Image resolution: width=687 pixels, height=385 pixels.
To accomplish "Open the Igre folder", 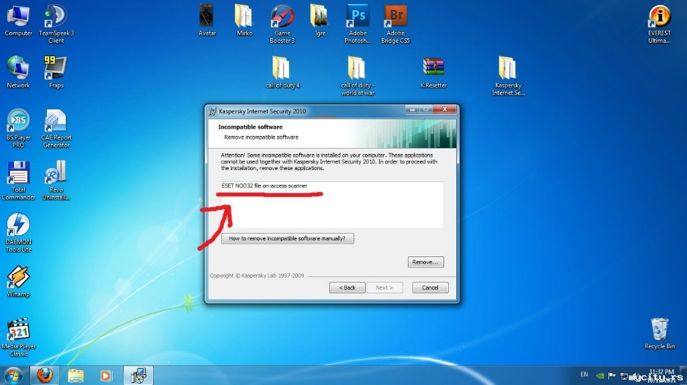I will pyautogui.click(x=320, y=21).
